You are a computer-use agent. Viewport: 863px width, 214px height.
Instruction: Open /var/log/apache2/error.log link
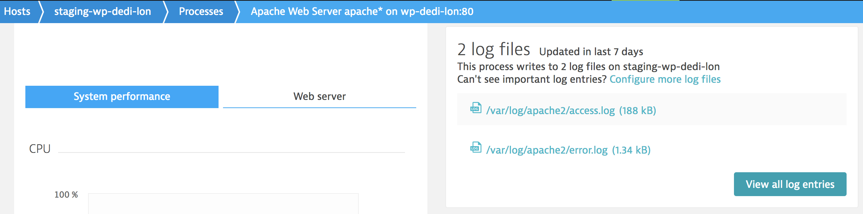(547, 150)
